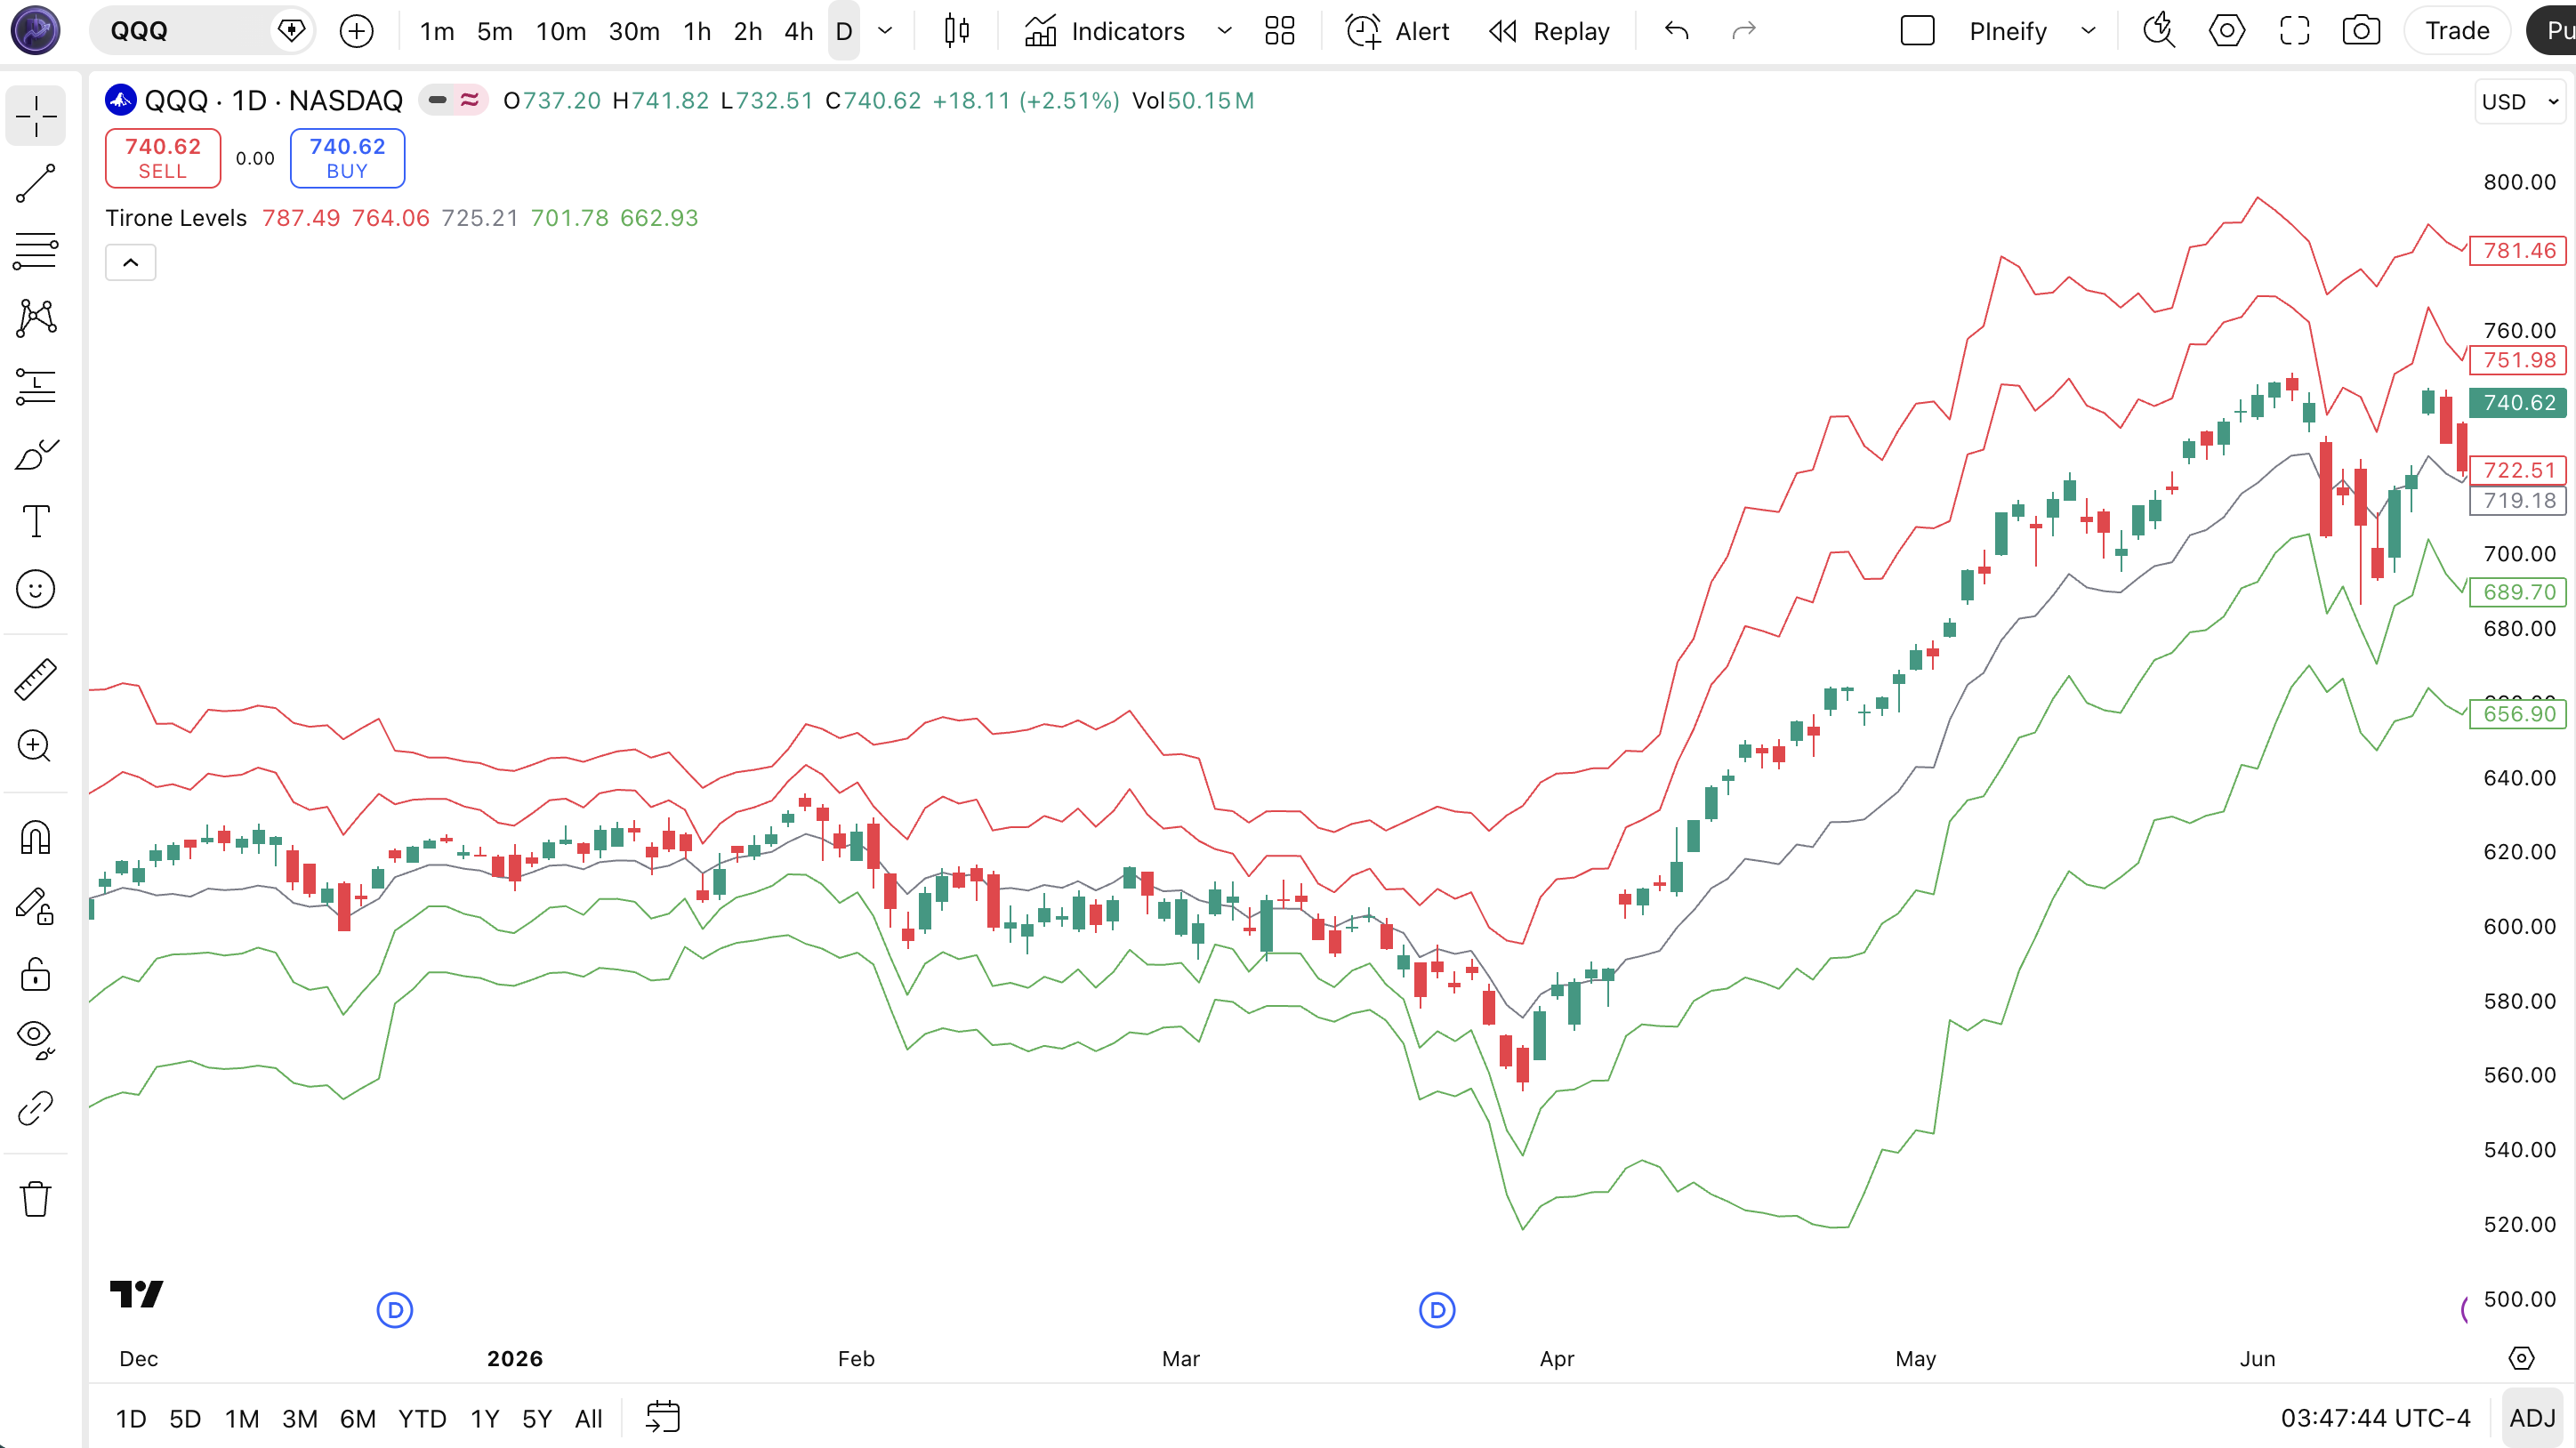The width and height of the screenshot is (2576, 1448).
Task: Click the BUY 740.62 button
Action: pyautogui.click(x=347, y=158)
